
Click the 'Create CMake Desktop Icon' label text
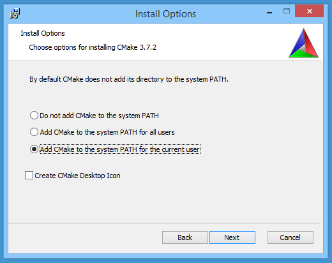77,176
